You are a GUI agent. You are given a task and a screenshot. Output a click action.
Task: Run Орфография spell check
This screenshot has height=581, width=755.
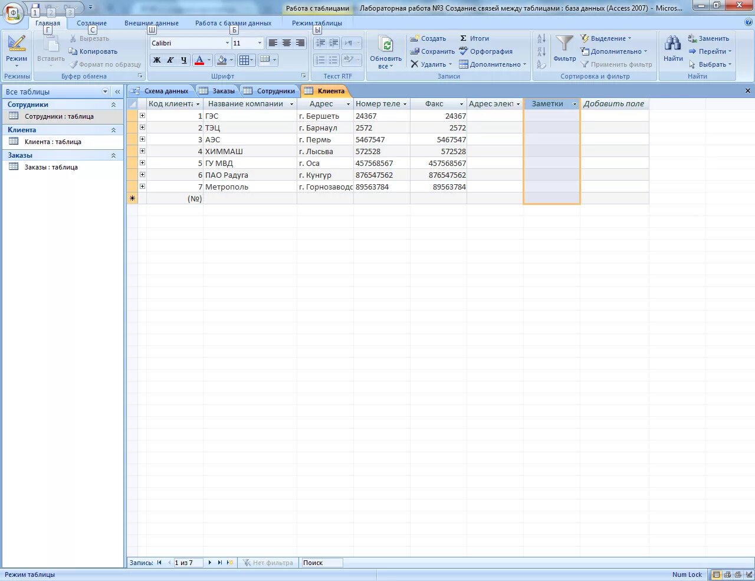pyautogui.click(x=485, y=51)
